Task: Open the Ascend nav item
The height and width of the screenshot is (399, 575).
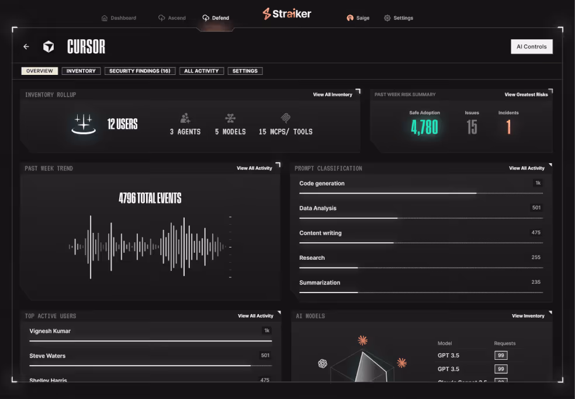Action: [x=172, y=18]
